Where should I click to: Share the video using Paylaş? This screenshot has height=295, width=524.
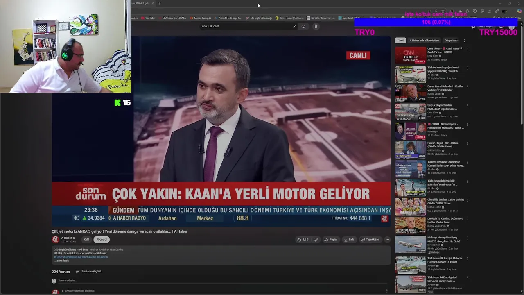pos(331,239)
